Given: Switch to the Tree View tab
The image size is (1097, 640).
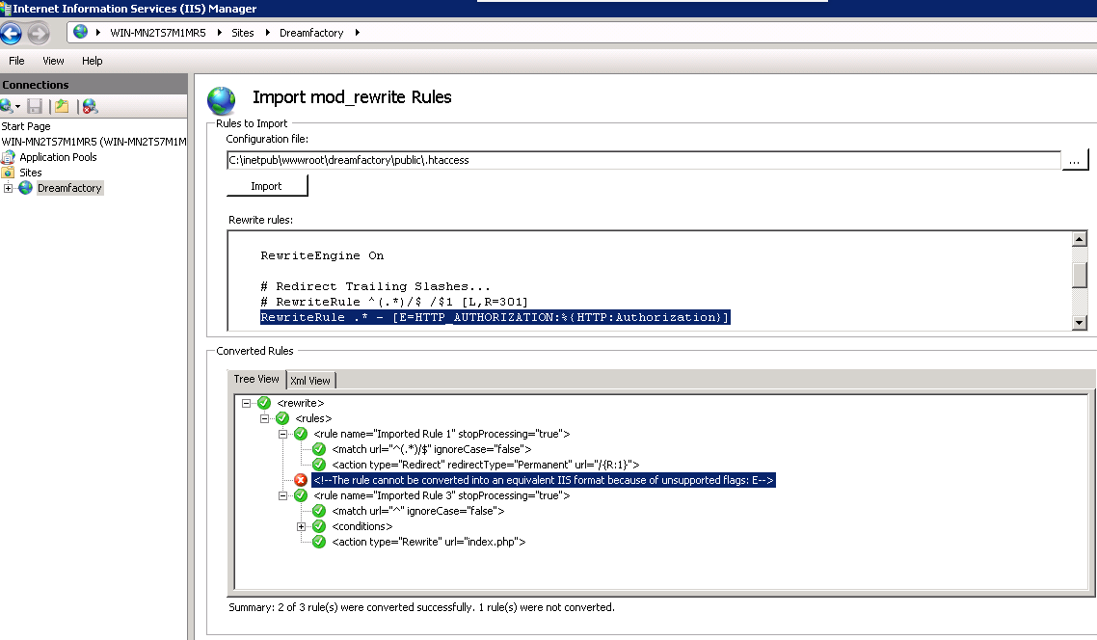Looking at the screenshot, I should 256,379.
